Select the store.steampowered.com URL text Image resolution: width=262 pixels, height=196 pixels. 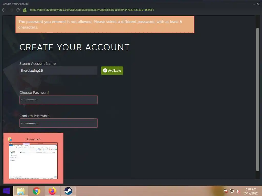pos(92,10)
